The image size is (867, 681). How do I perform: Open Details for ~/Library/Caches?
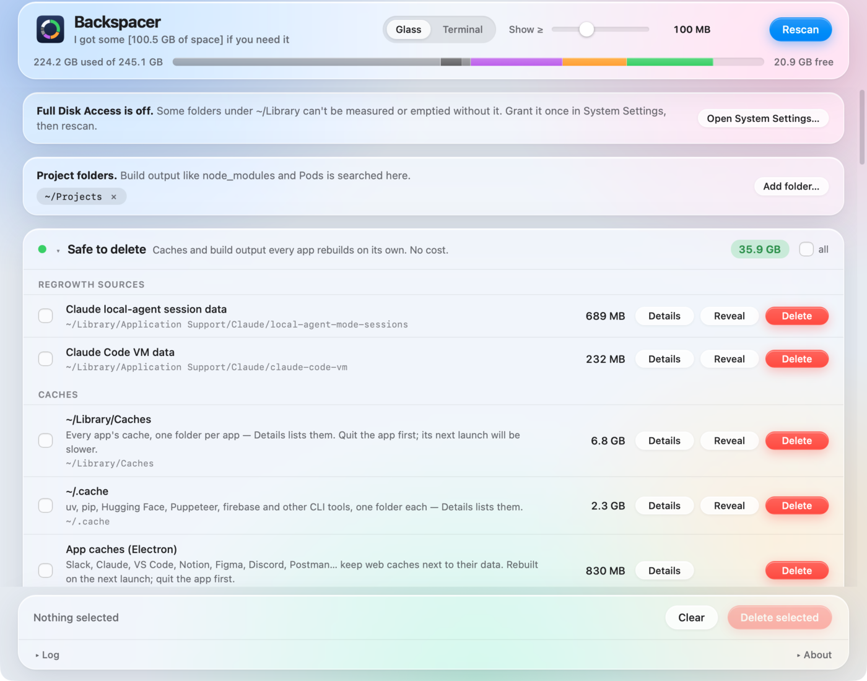(664, 441)
